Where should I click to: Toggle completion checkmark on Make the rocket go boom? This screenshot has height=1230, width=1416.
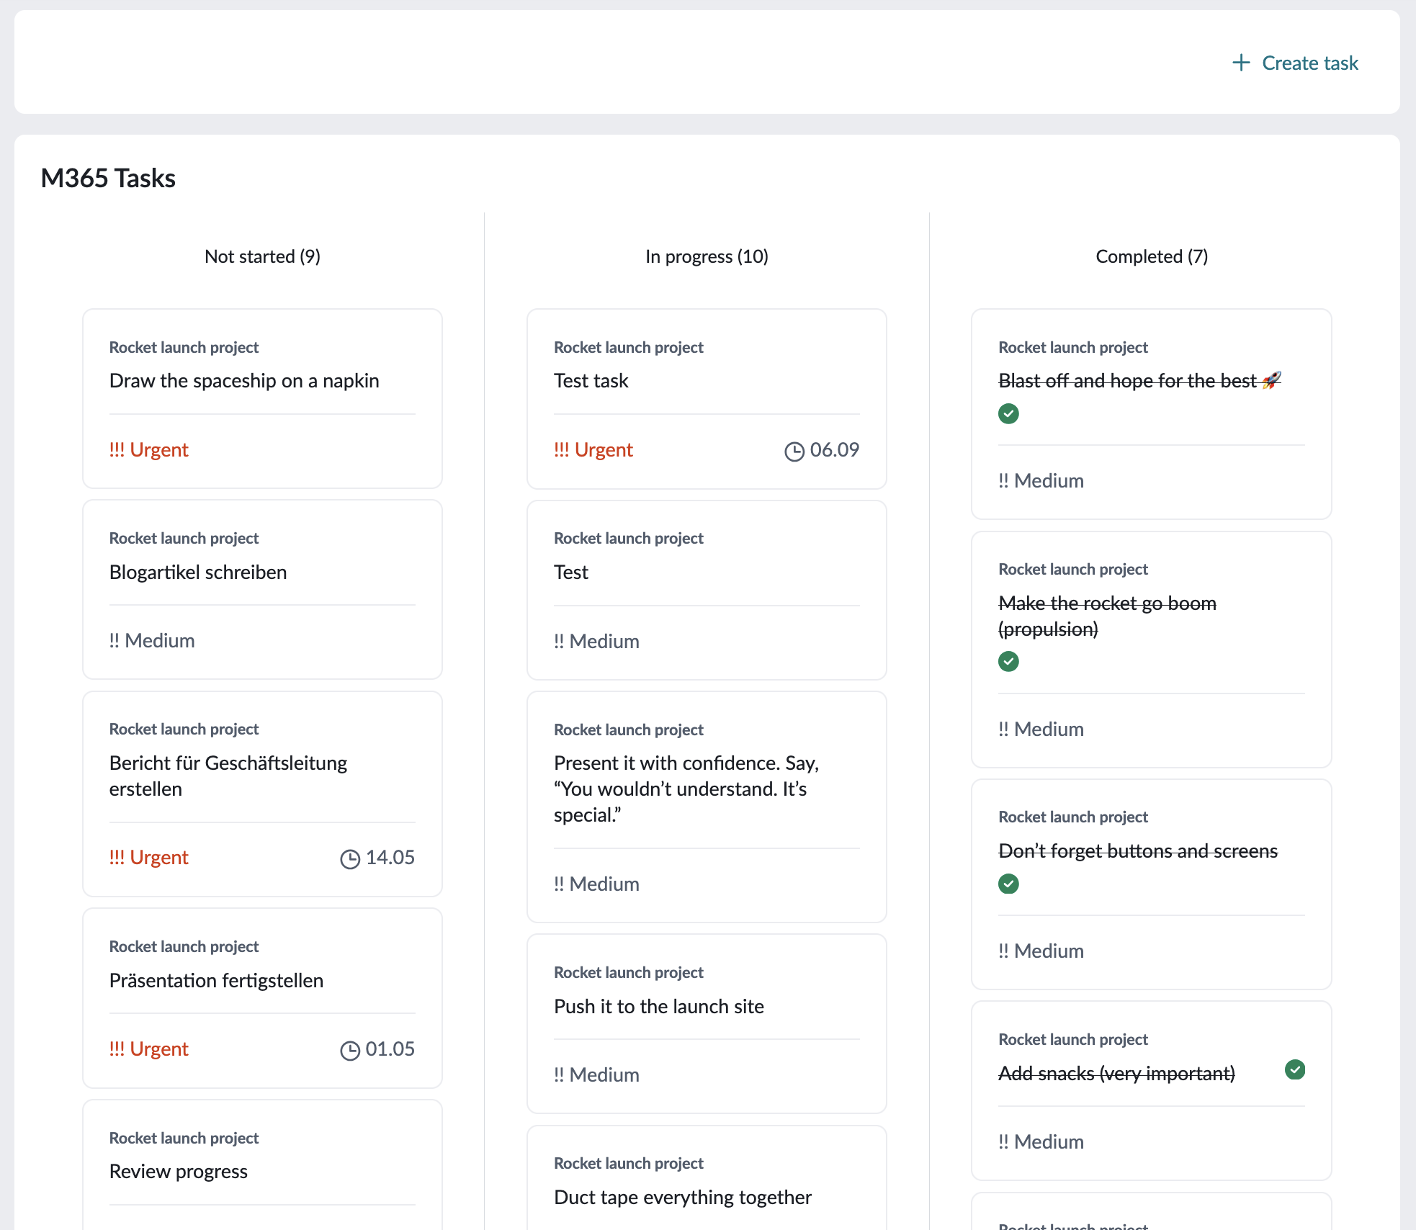point(1008,661)
